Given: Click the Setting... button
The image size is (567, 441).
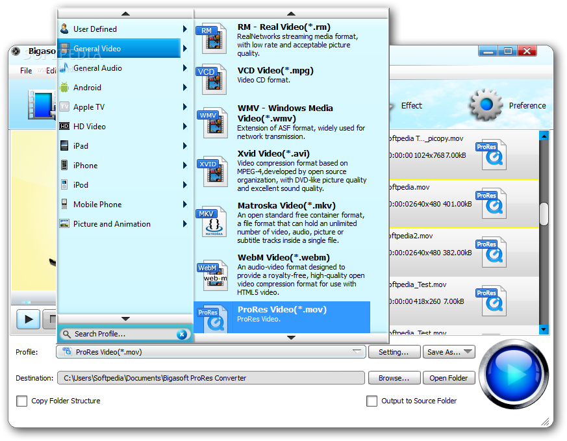Looking at the screenshot, I should (394, 352).
